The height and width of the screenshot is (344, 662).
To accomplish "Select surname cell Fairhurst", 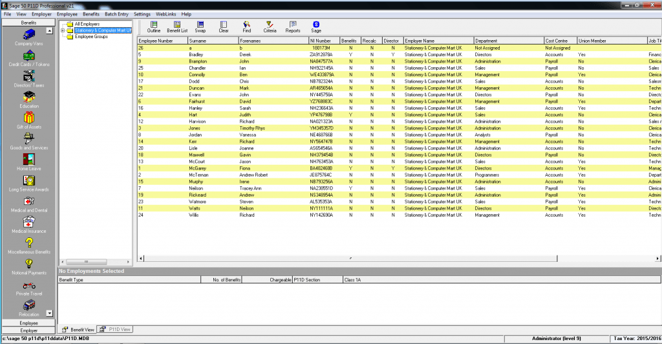I will pyautogui.click(x=213, y=102).
